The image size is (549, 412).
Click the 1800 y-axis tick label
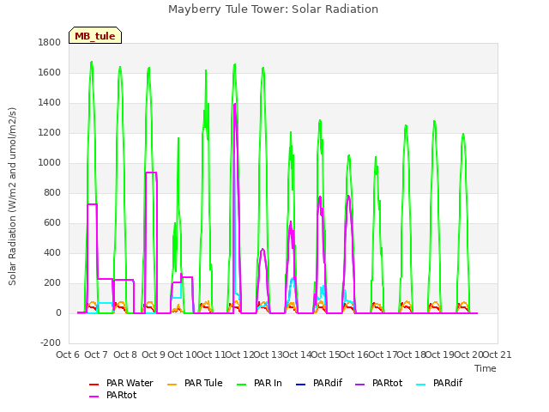click(50, 42)
